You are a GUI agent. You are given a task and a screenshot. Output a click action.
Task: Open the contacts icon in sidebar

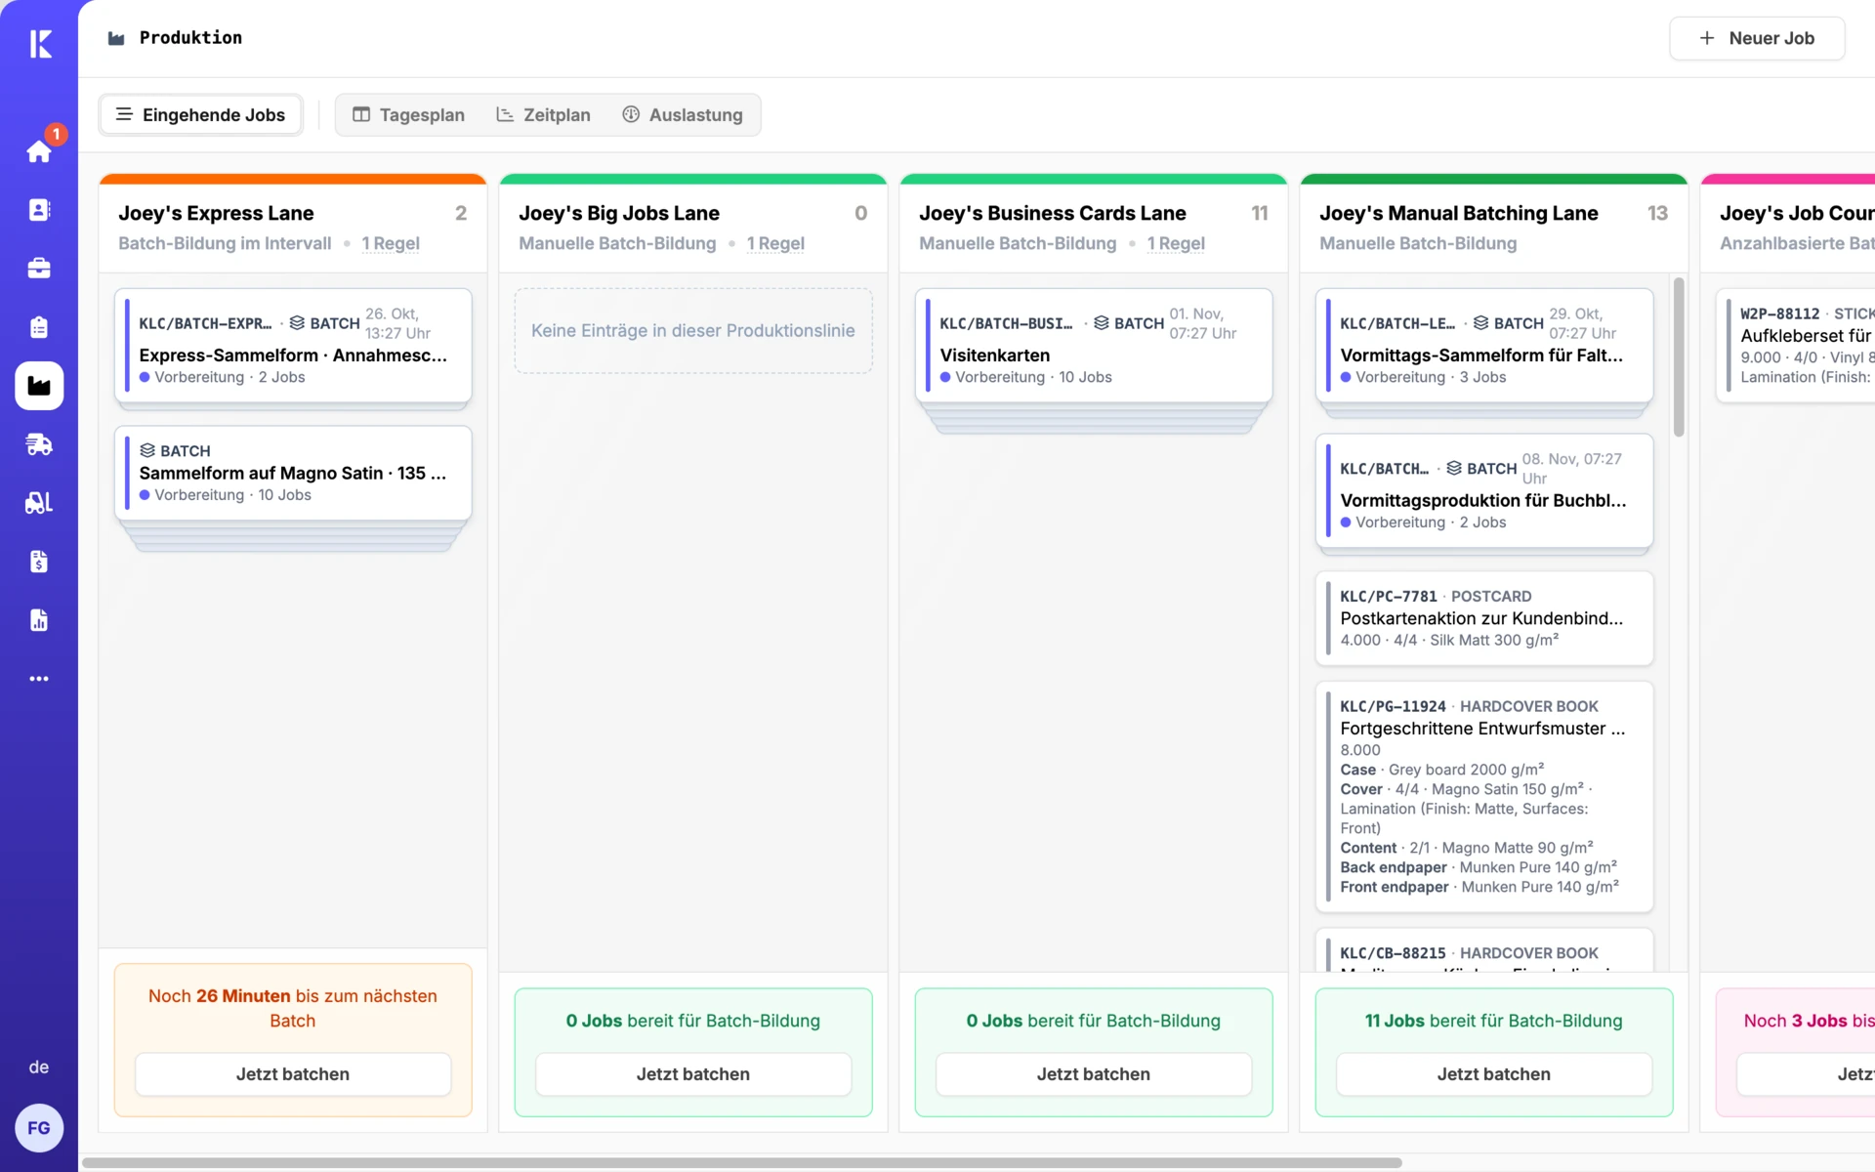(39, 210)
